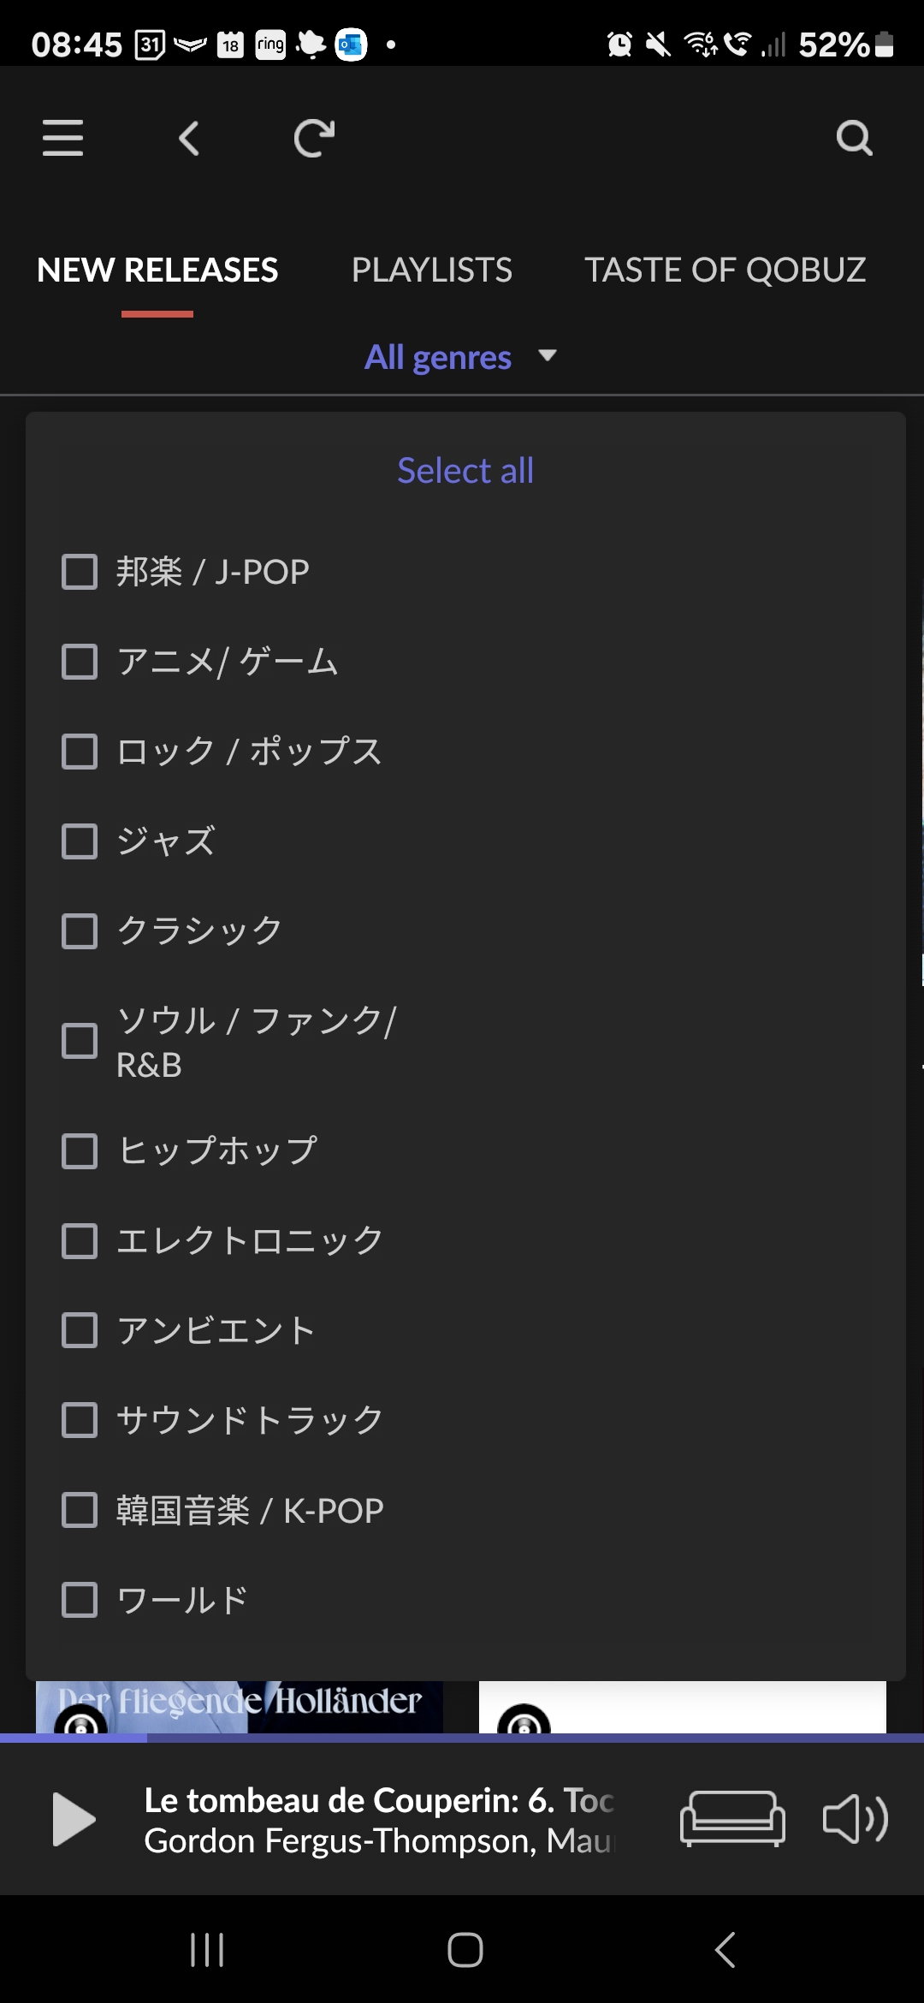This screenshot has width=924, height=2003.
Task: Seek on the track progress bar
Action: pyautogui.click(x=462, y=1738)
